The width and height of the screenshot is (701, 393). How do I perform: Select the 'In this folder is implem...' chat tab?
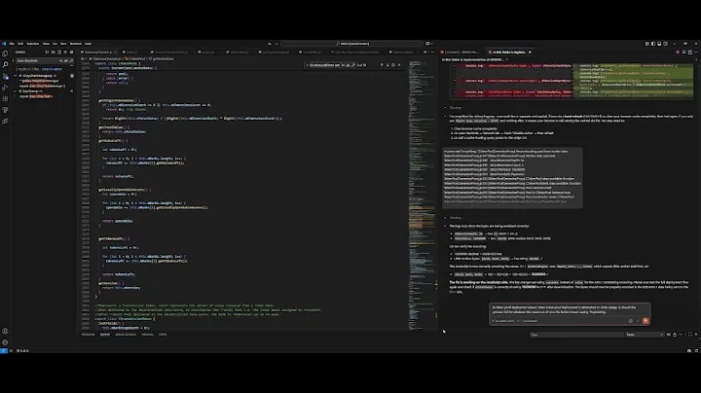[x=507, y=53]
